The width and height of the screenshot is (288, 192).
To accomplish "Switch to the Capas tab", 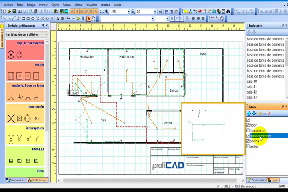I will 273,180.
